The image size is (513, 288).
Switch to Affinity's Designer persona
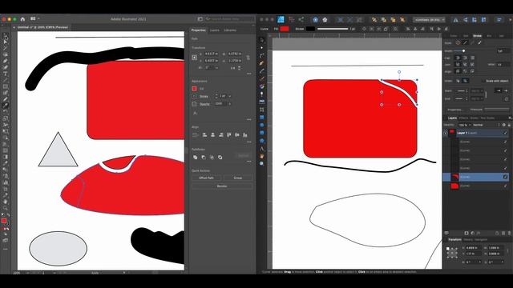281,19
